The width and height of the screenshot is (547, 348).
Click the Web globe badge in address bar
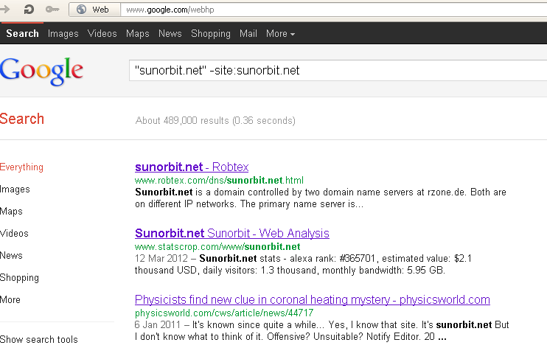(95, 10)
